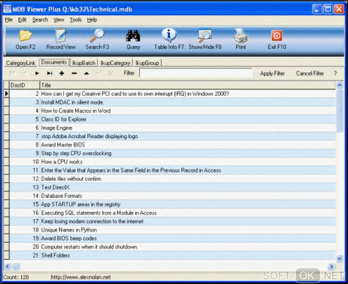Select the Documents tab
348x284 pixels.
coord(54,62)
